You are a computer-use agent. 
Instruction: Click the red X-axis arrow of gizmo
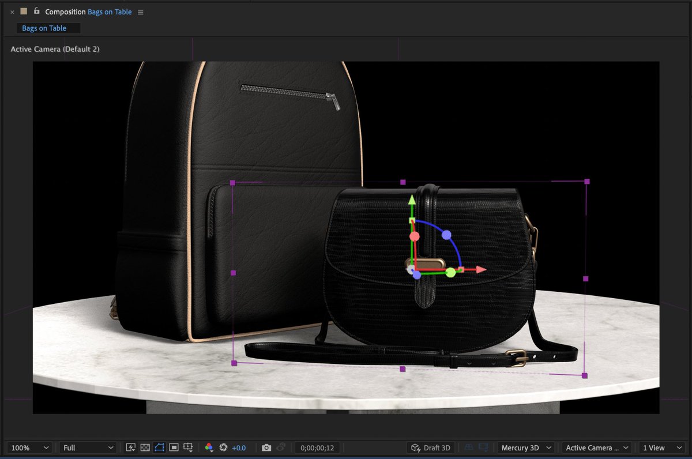tap(481, 269)
